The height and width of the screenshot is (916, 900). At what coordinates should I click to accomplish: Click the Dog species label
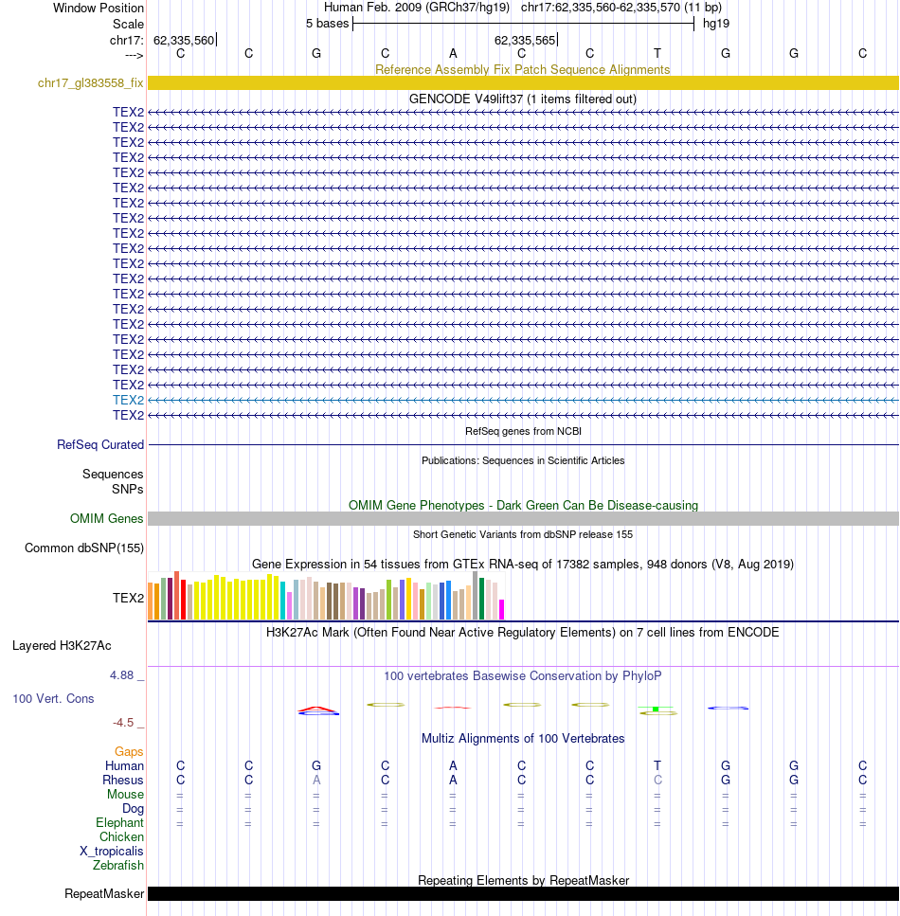[x=133, y=809]
